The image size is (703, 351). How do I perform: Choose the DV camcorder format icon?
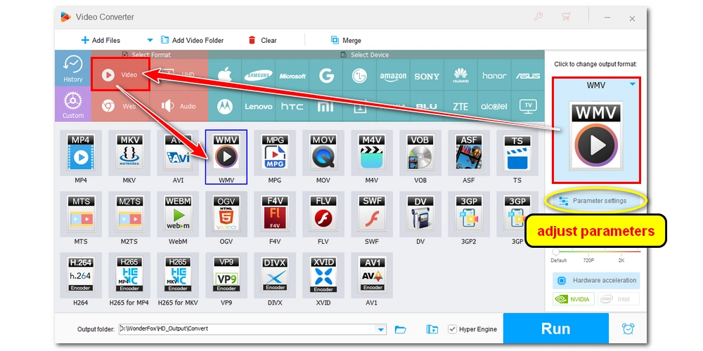(x=420, y=214)
